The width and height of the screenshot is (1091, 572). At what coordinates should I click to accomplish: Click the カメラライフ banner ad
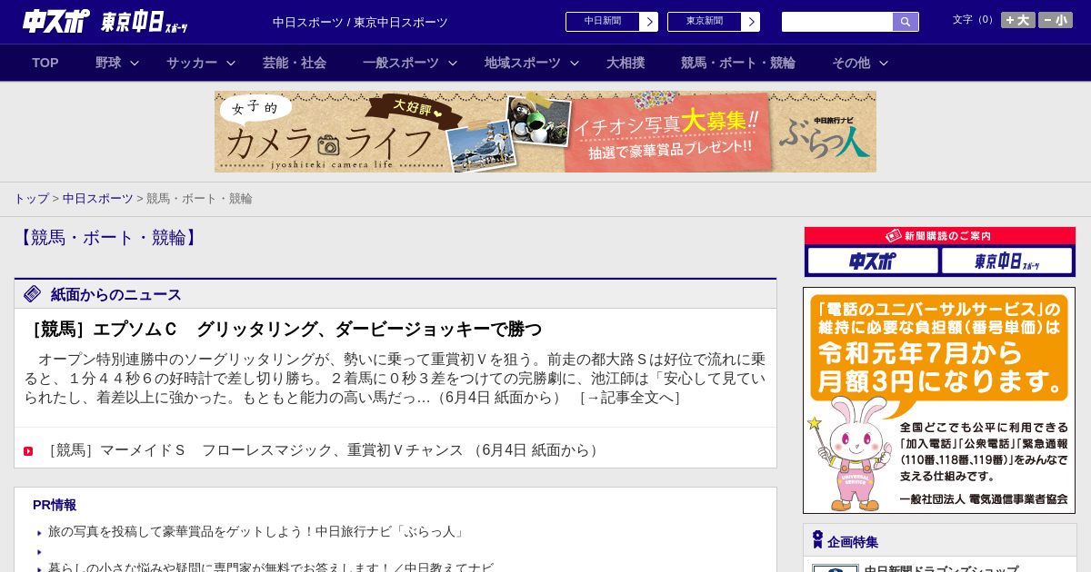point(545,132)
